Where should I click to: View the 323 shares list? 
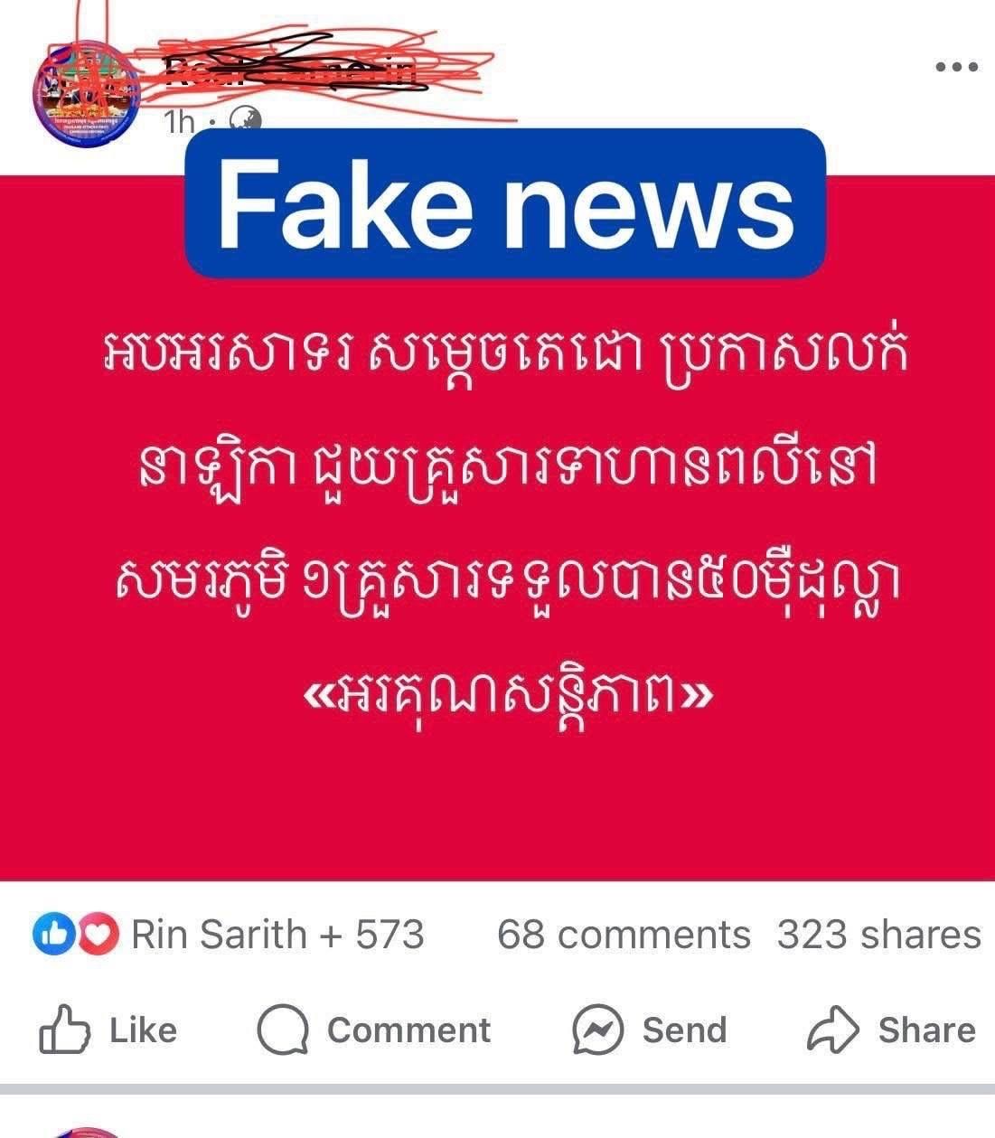point(878,935)
